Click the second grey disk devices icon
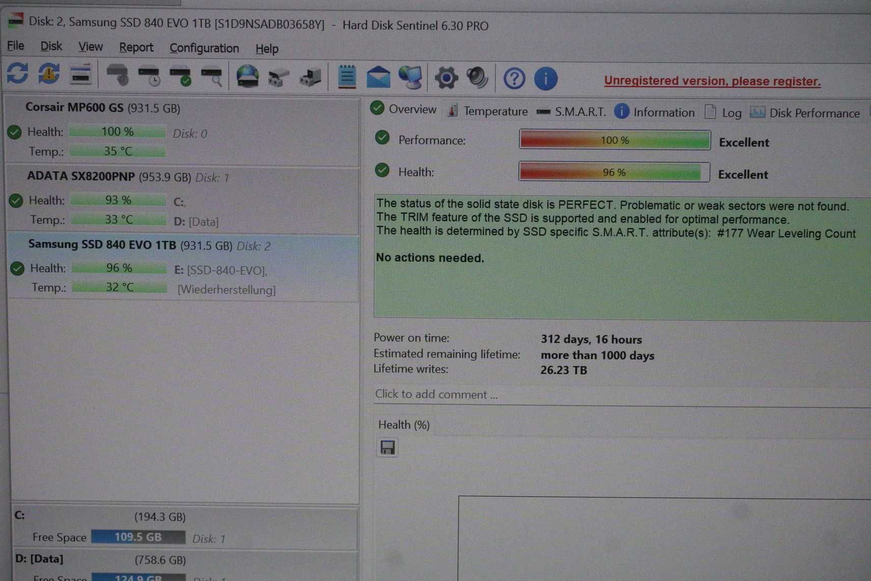 point(310,77)
